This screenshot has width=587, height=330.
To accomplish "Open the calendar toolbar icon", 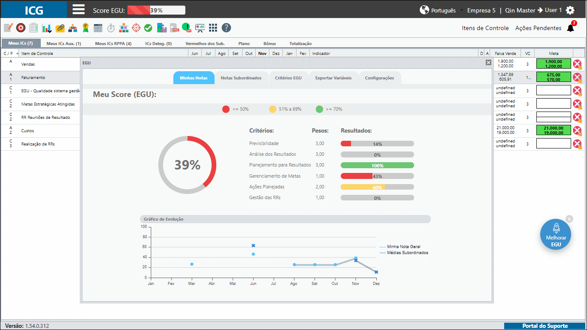I will tap(98, 28).
